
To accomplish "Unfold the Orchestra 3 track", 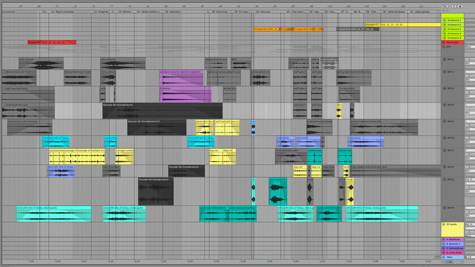I will [x=444, y=29].
